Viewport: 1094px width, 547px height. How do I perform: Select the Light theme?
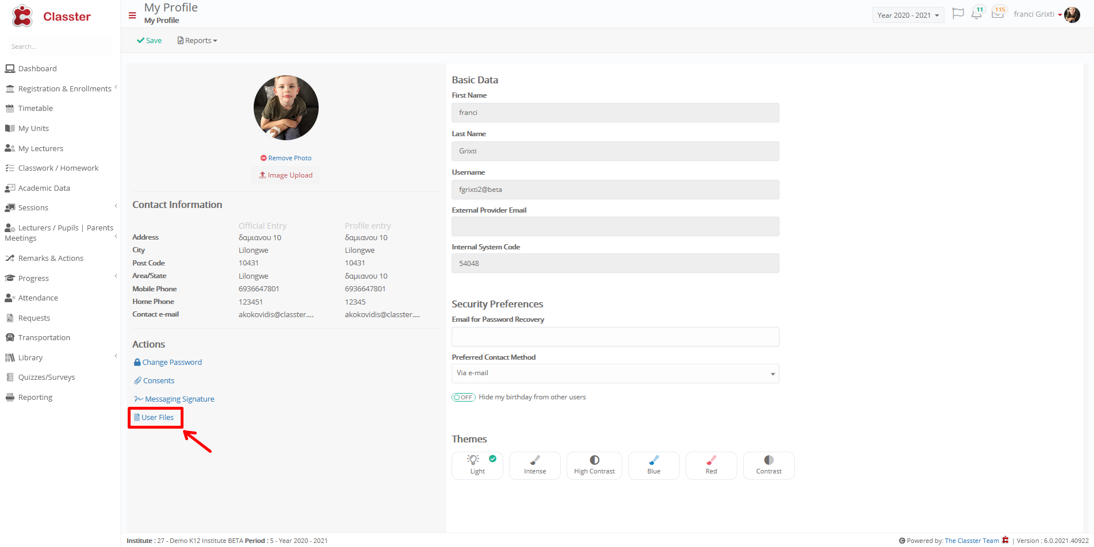pos(477,465)
